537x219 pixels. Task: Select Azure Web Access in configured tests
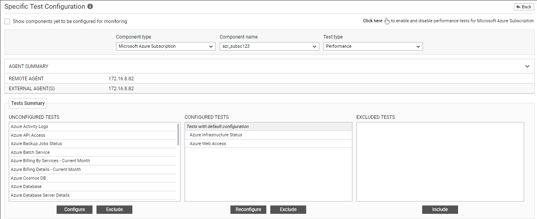pos(268,143)
